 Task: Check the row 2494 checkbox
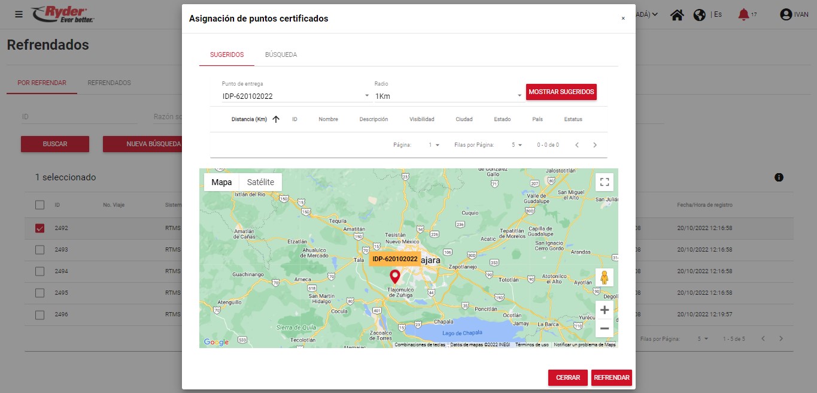[x=40, y=271]
